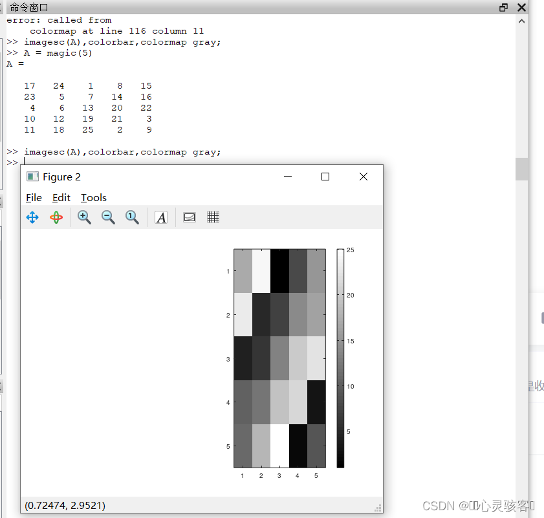This screenshot has width=544, height=518.
Task: Close the command window panel
Action: coord(521,7)
